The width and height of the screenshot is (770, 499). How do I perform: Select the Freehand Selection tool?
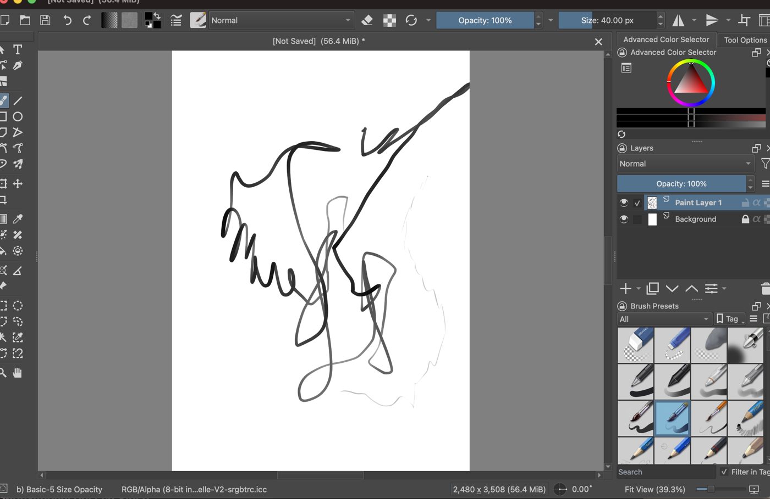point(18,322)
